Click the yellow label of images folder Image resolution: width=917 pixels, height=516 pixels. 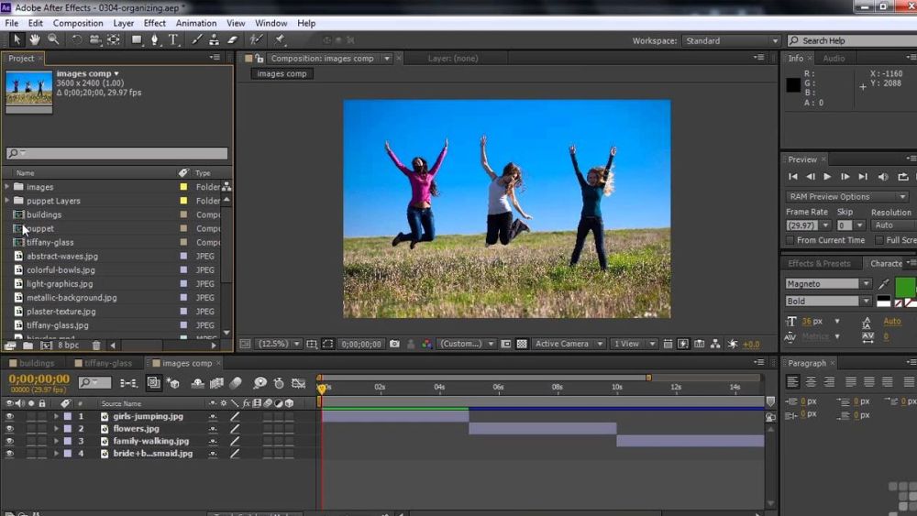[x=183, y=186]
